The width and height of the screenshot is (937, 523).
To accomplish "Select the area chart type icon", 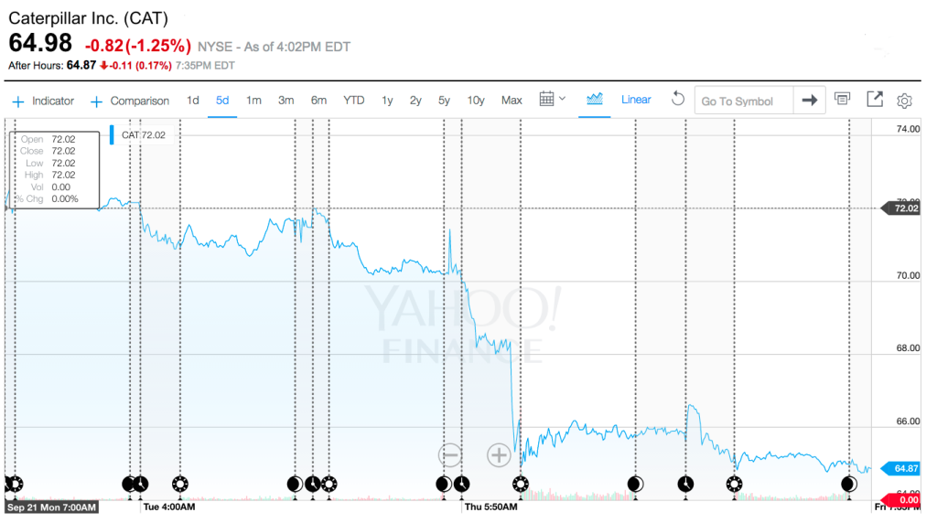I will pos(595,100).
